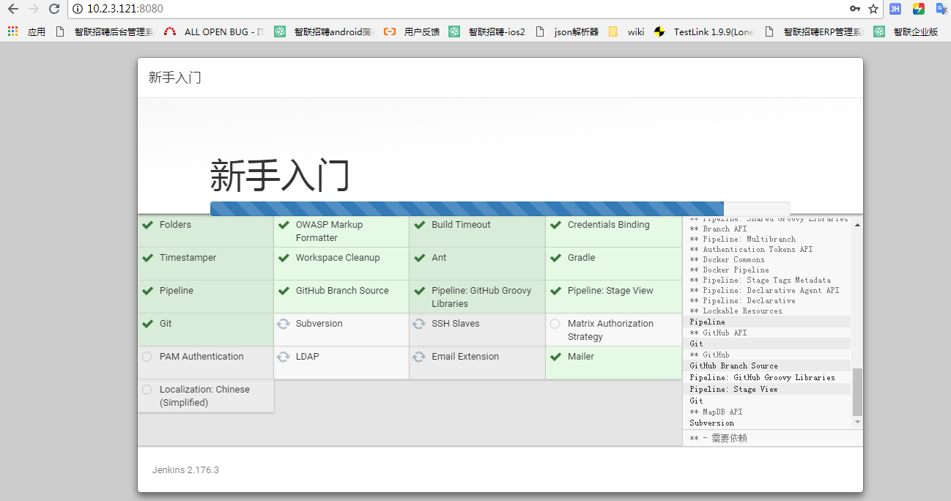This screenshot has height=501, width=951.
Task: Click the plugin installation progress bar
Action: tap(500, 209)
